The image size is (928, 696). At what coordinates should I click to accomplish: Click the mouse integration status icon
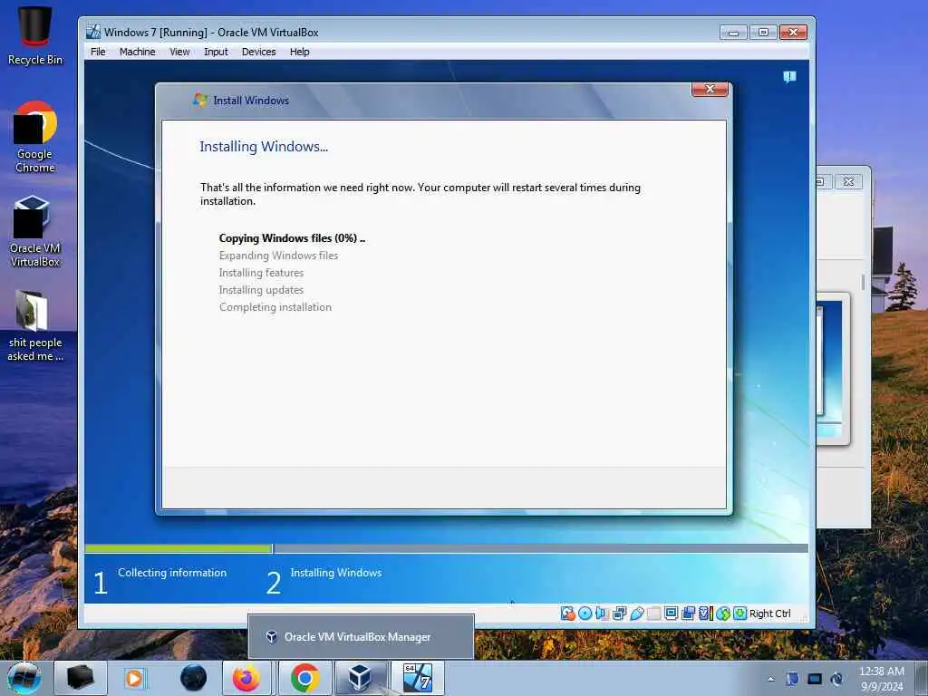click(722, 614)
